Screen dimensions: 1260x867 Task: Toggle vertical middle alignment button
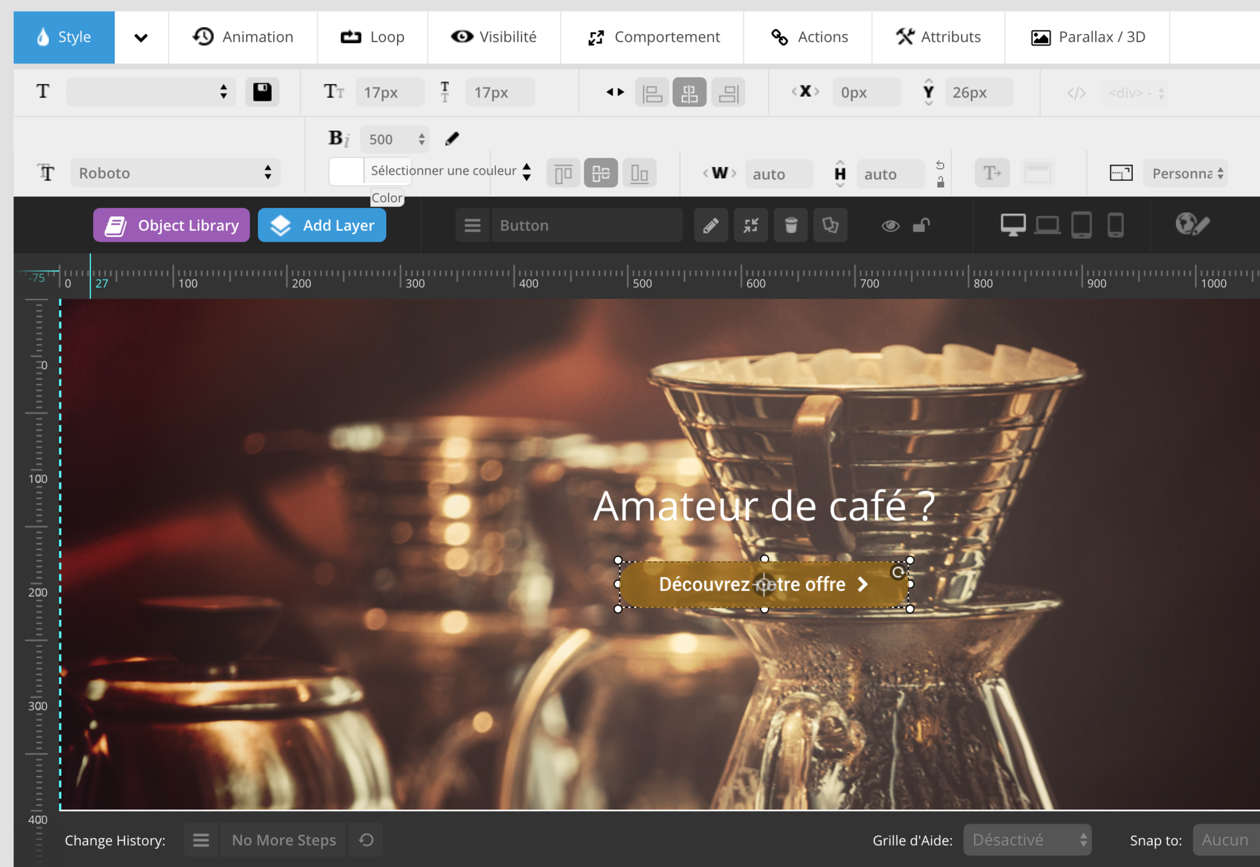pyautogui.click(x=600, y=173)
